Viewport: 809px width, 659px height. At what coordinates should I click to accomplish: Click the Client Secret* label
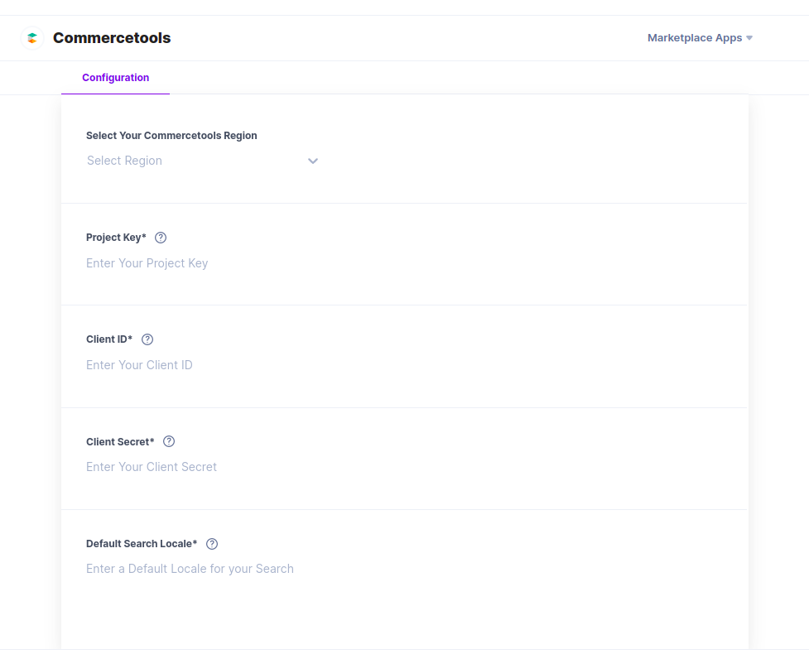coord(120,442)
